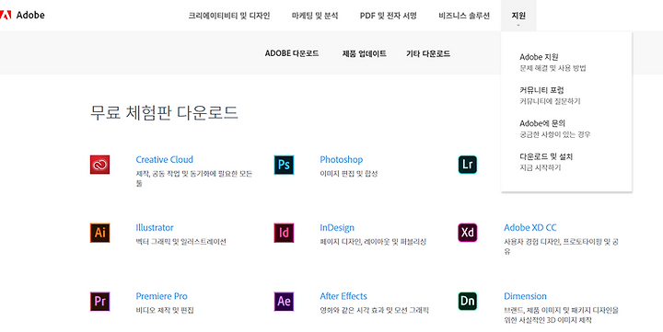
Task: Open the InDesign link
Action: (x=337, y=228)
